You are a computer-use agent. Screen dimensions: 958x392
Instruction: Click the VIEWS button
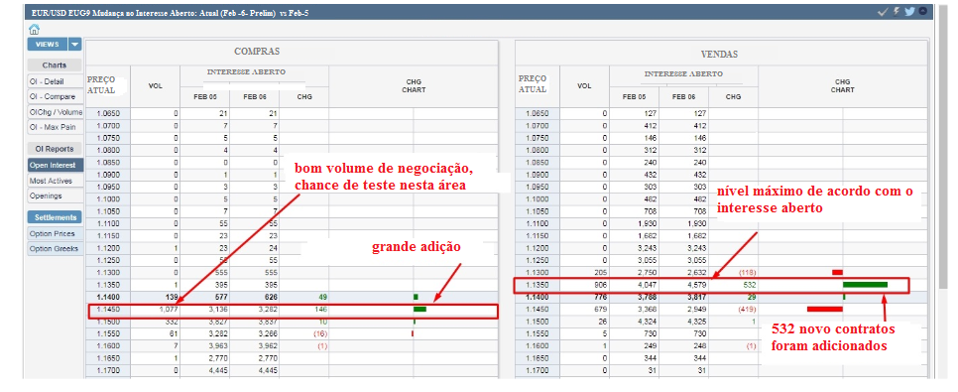coord(48,44)
